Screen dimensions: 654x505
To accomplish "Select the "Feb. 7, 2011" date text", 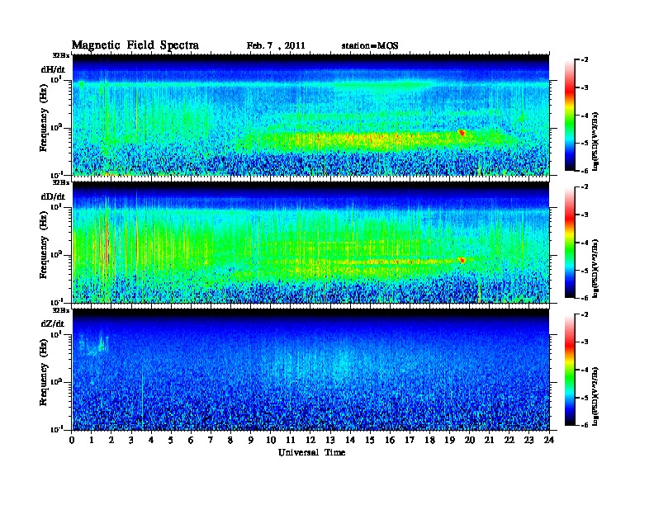I will pos(276,46).
